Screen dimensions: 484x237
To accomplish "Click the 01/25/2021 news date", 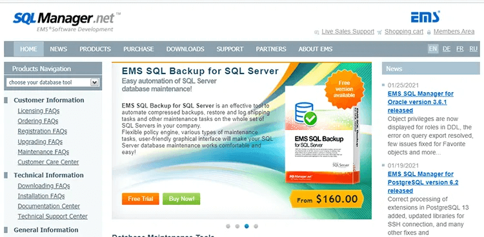I will pos(403,86).
